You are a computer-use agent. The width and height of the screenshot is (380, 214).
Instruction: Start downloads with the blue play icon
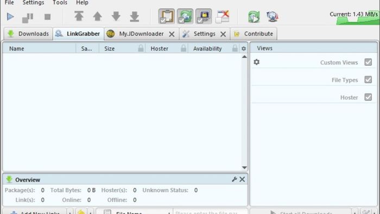click(10, 17)
